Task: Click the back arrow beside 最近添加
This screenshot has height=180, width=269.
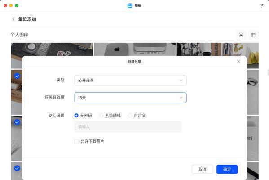Action: [x=13, y=19]
